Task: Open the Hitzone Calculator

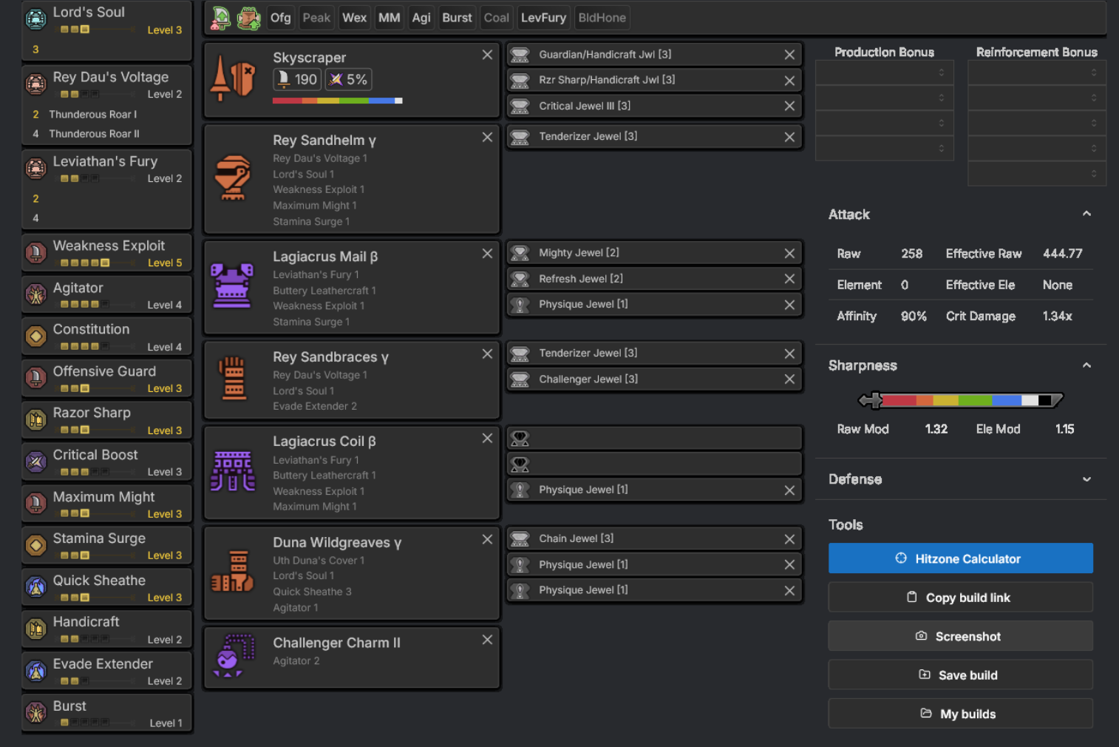Action: click(960, 558)
